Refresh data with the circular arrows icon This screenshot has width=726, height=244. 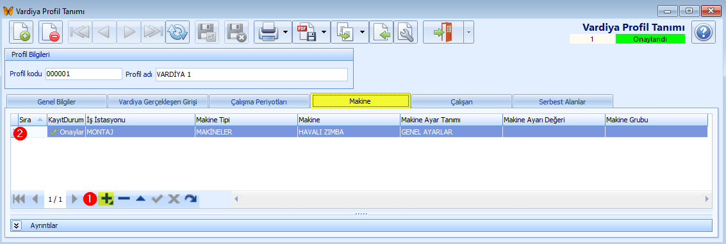coord(177,33)
